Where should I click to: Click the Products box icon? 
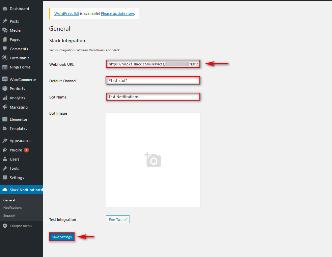tap(5, 88)
